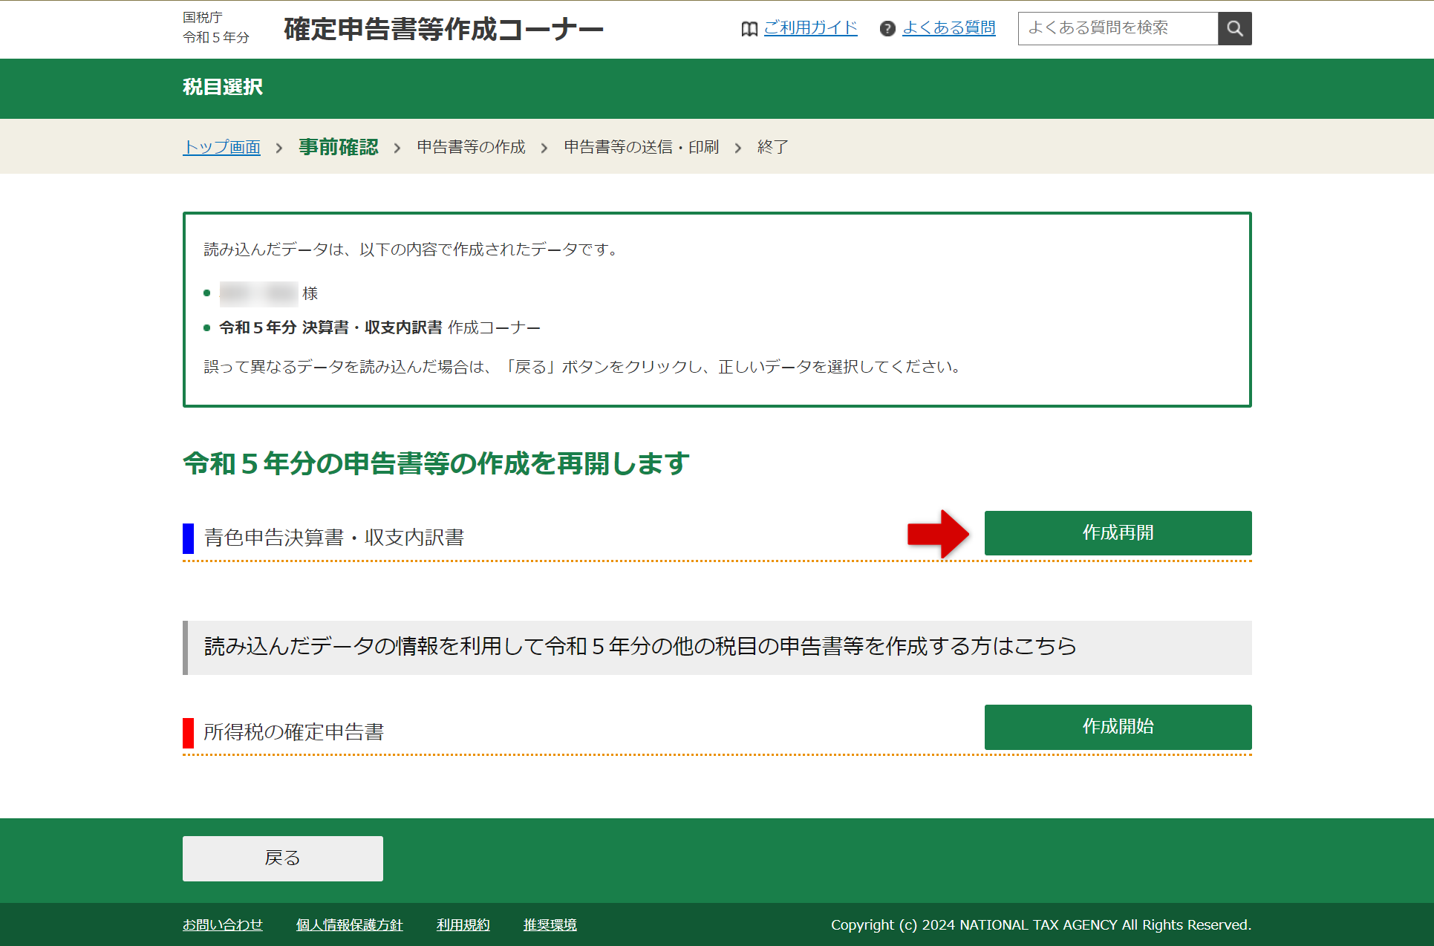Click the 戻る button
The image size is (1434, 946).
[282, 858]
